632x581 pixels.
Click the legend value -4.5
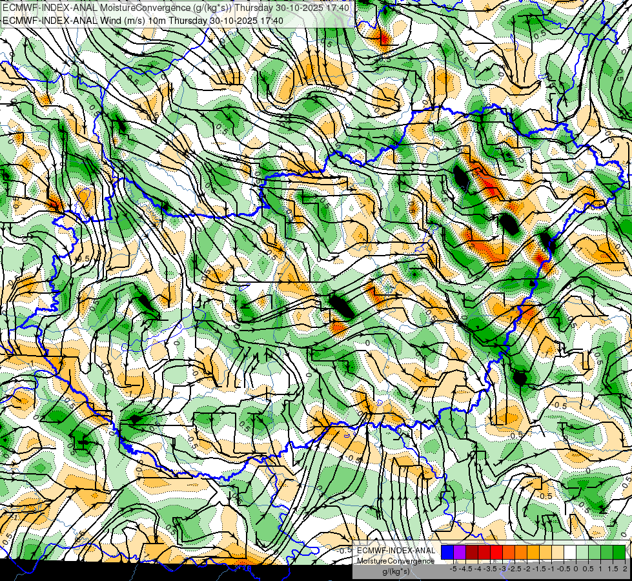tap(465, 569)
